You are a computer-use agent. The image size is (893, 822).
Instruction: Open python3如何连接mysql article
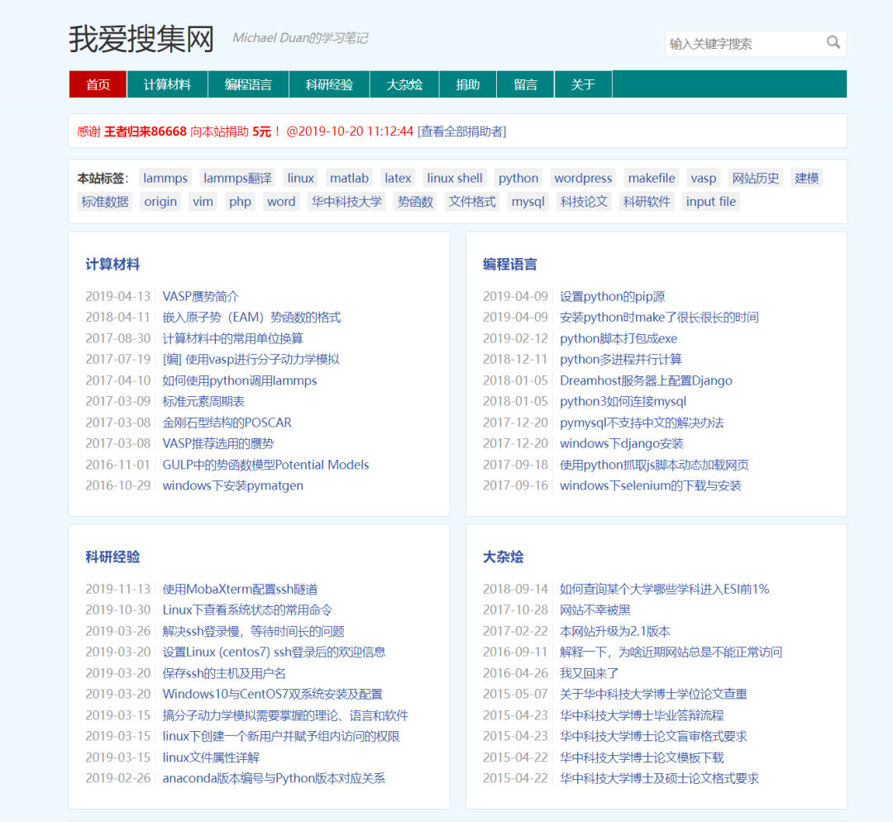click(623, 402)
